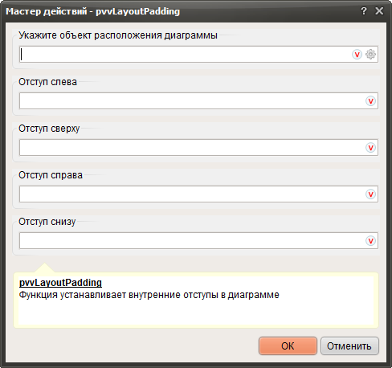Click red V icon in Отступ снизу field

tap(371, 241)
